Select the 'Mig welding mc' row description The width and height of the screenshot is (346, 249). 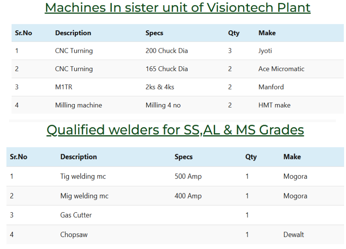[x=84, y=196]
